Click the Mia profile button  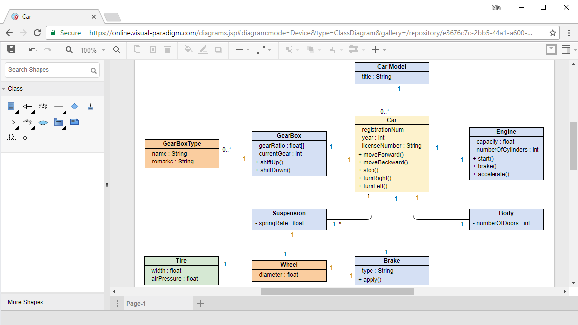496,8
